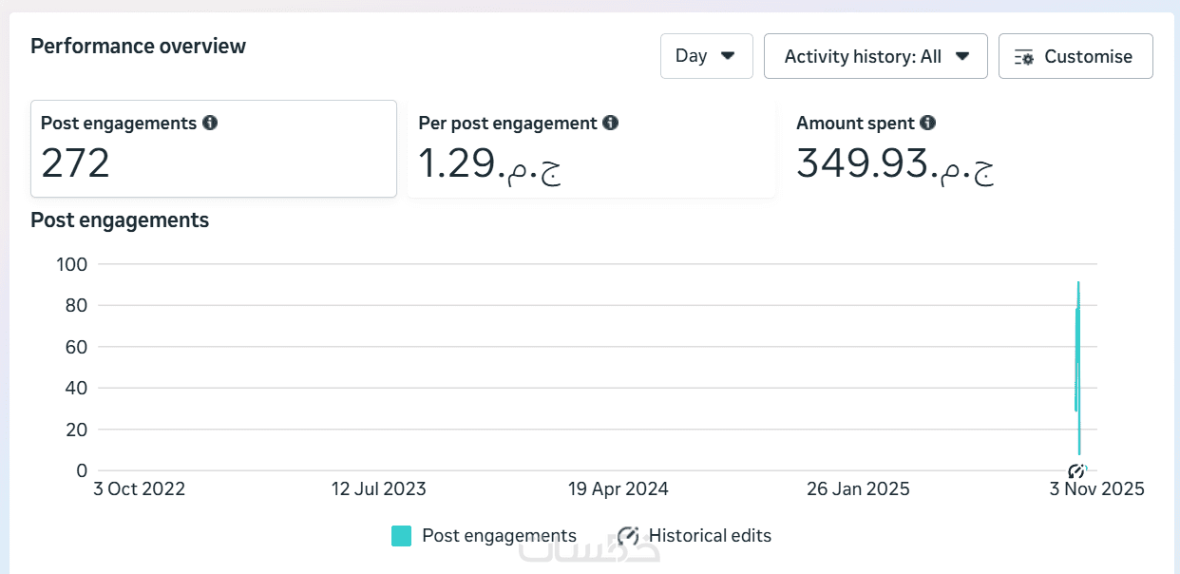Open the Day granularity dropdown
Screen dimensions: 1180x574
(706, 56)
